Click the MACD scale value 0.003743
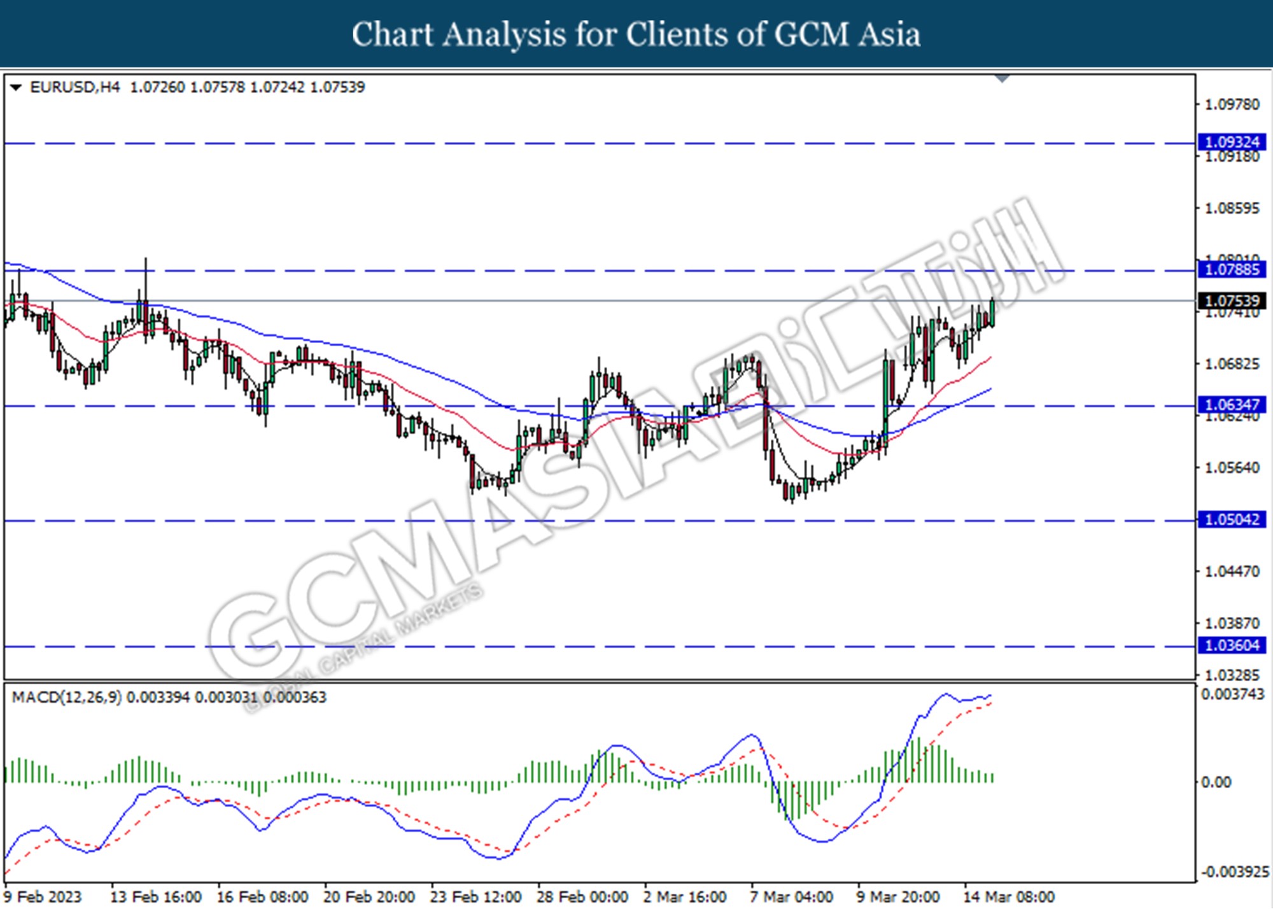The image size is (1273, 909). point(1233,694)
